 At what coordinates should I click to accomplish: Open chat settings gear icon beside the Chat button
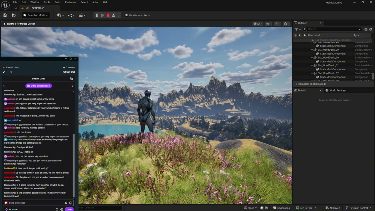click(x=62, y=209)
